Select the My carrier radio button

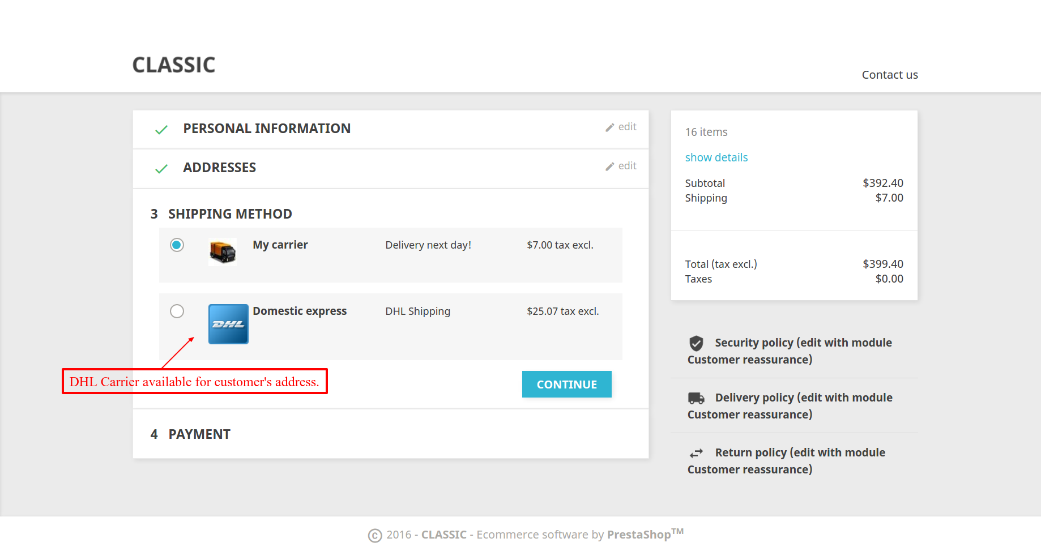click(x=177, y=245)
